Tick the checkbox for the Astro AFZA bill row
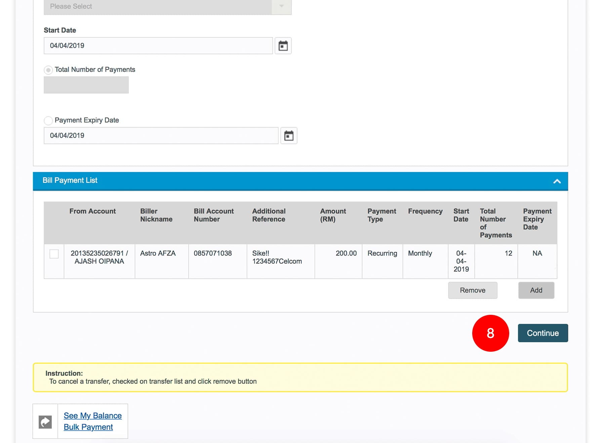The height and width of the screenshot is (443, 605). point(54,254)
